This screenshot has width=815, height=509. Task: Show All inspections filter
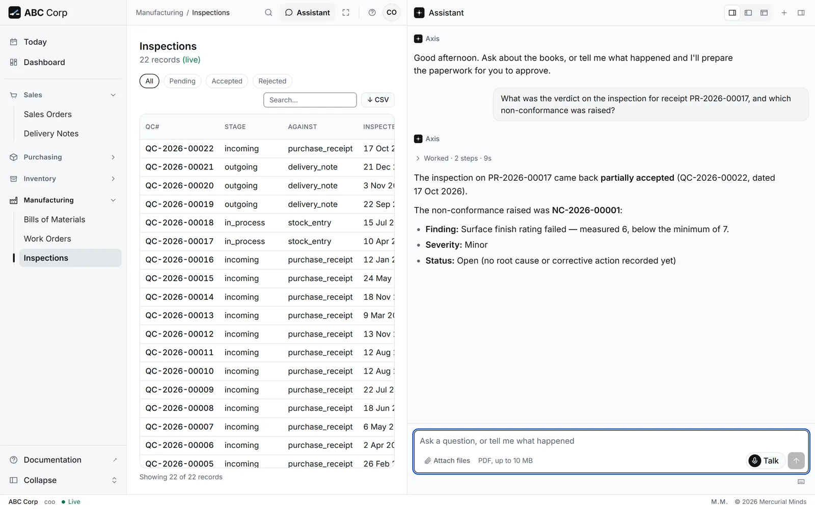149,81
